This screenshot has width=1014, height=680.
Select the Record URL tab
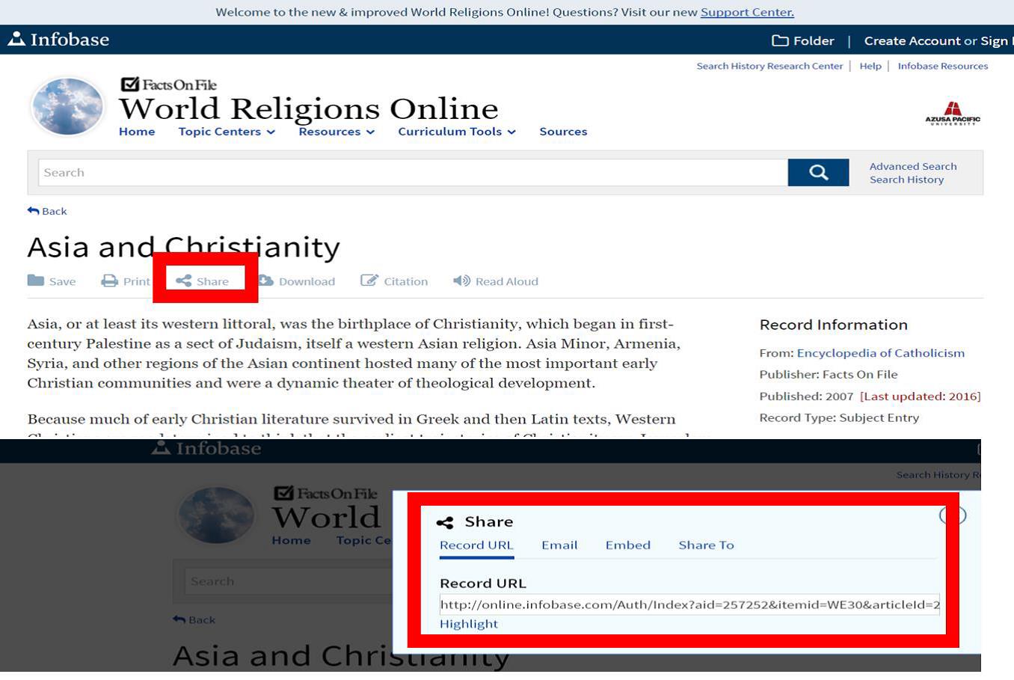coord(476,545)
